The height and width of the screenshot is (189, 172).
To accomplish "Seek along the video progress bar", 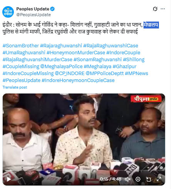I will click(84, 170).
